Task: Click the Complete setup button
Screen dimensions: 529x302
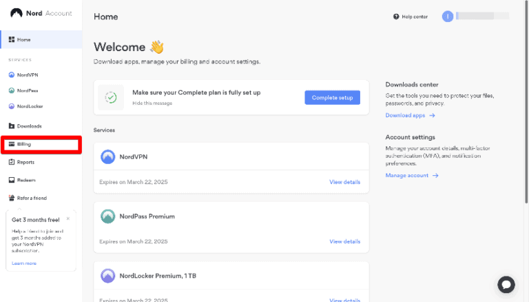Action: [332, 98]
